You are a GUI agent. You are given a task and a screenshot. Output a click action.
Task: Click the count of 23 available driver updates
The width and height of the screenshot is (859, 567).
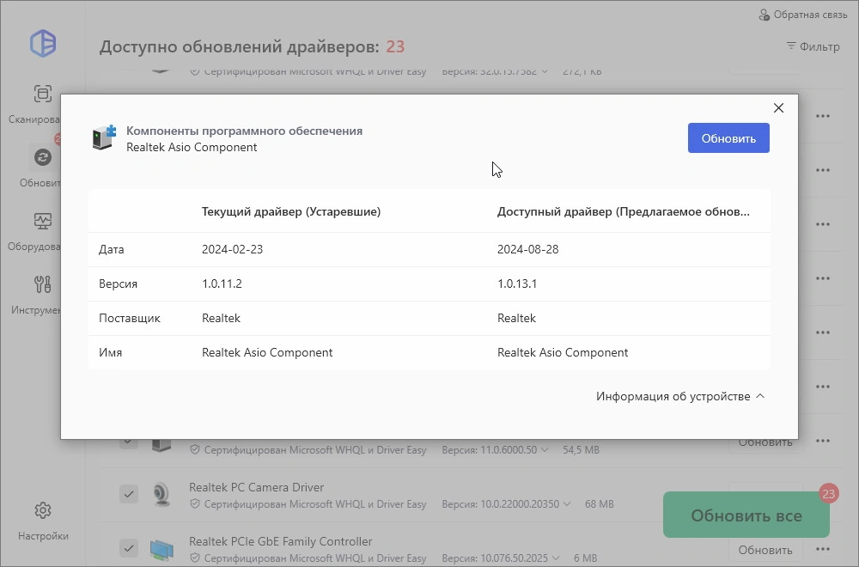click(395, 46)
